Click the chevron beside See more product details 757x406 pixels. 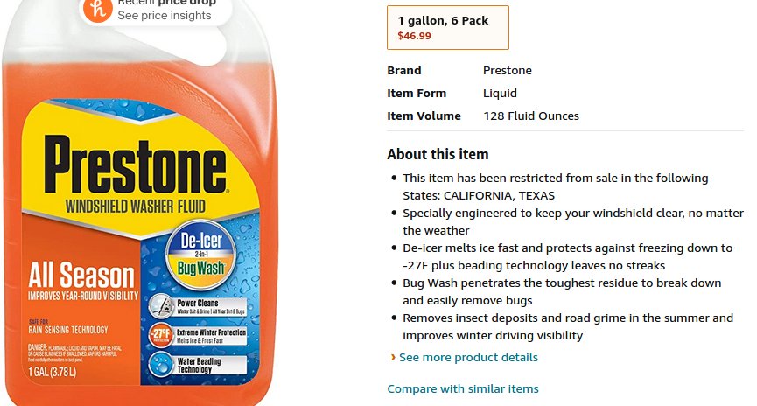click(393, 358)
